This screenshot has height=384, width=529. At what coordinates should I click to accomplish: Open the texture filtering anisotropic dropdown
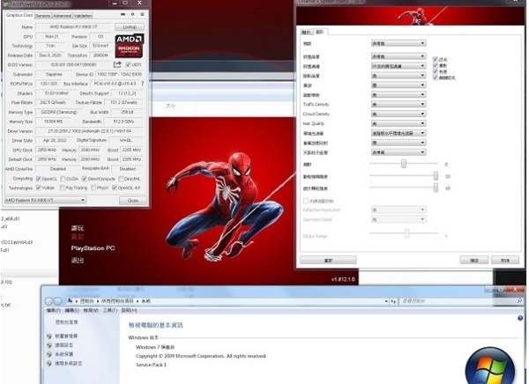pyautogui.click(x=399, y=66)
